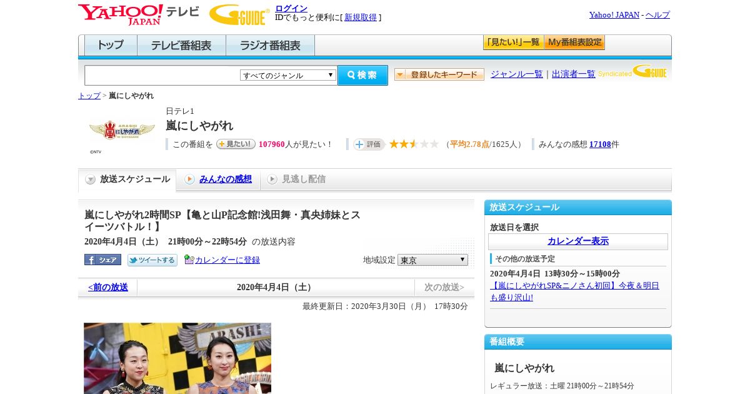Click the Syndicated G-GUIDE logo
Image resolution: width=750 pixels, height=394 pixels.
(632, 71)
